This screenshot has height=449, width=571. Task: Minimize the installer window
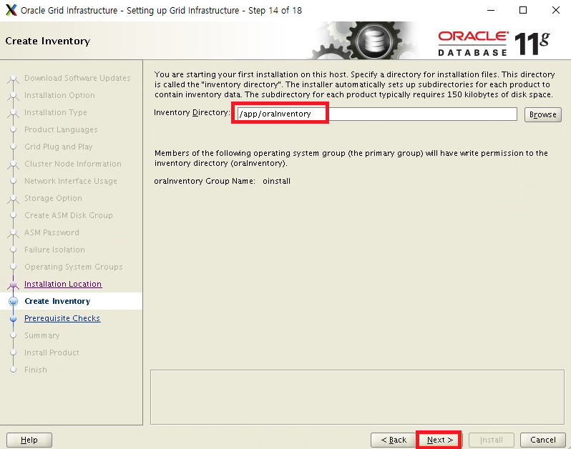491,10
